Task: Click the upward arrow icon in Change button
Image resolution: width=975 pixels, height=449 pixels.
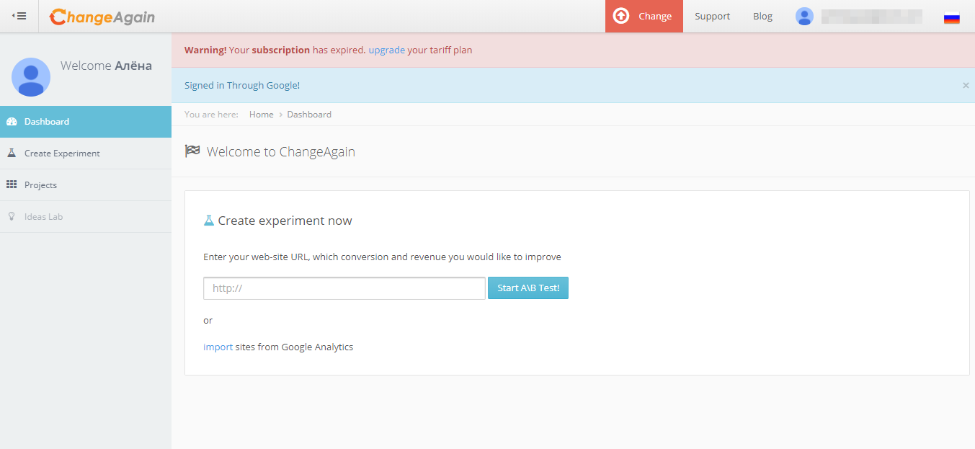Action: pyautogui.click(x=621, y=16)
